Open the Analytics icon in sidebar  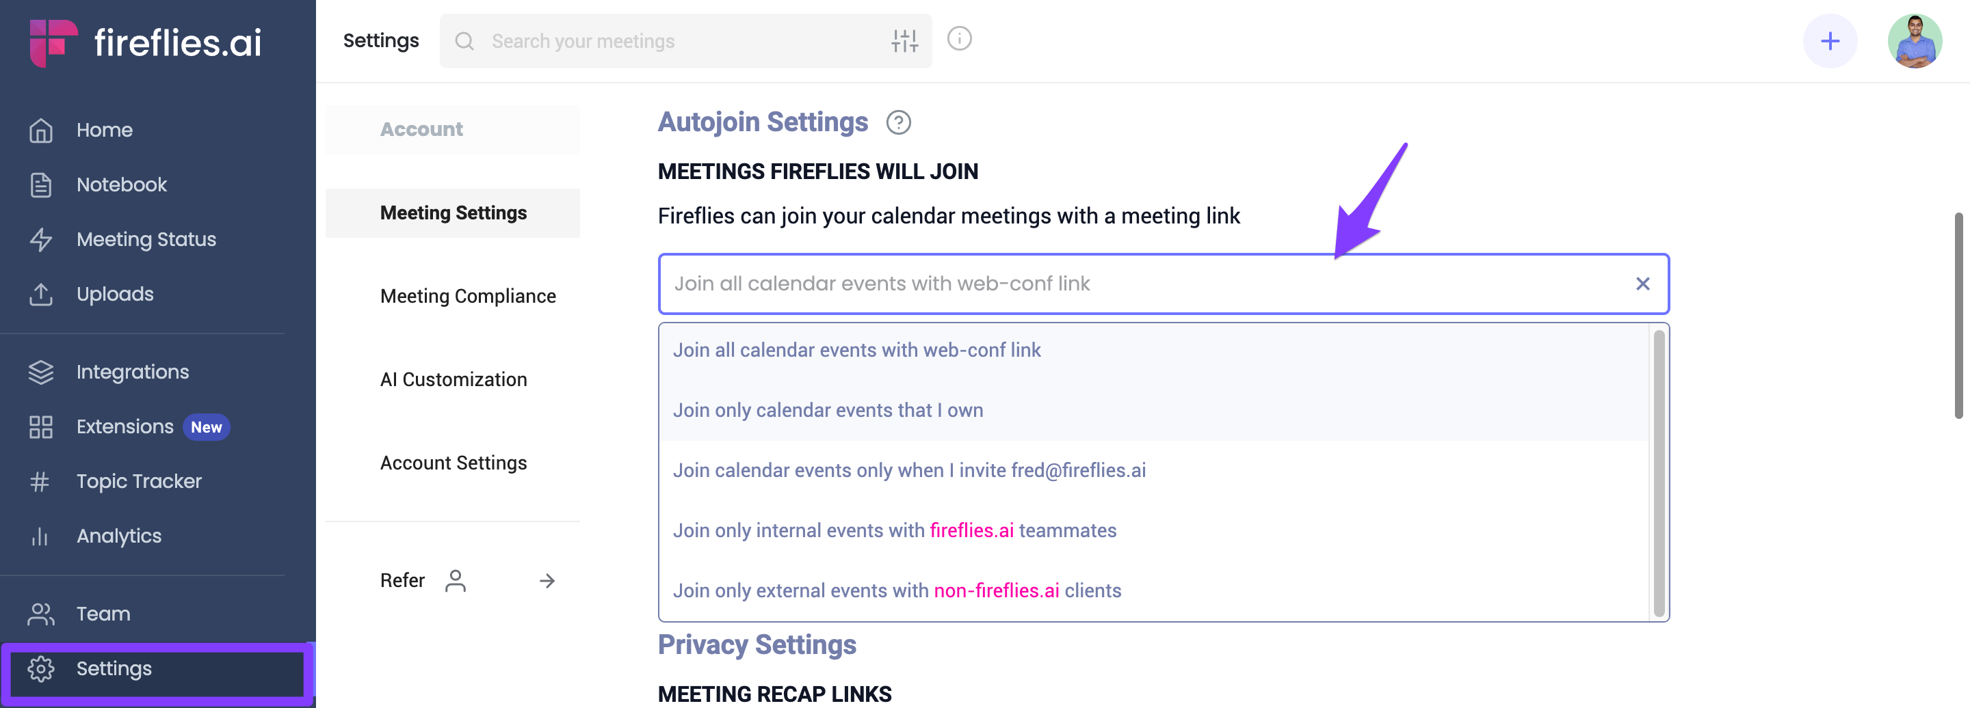(x=39, y=536)
